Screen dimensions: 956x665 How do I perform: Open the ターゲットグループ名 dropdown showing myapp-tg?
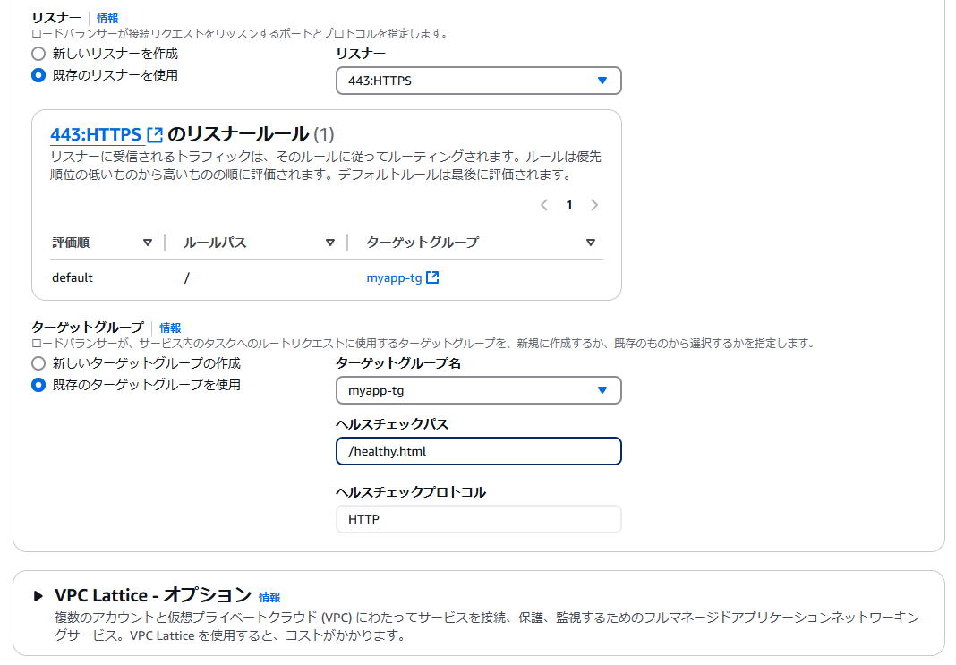[479, 390]
